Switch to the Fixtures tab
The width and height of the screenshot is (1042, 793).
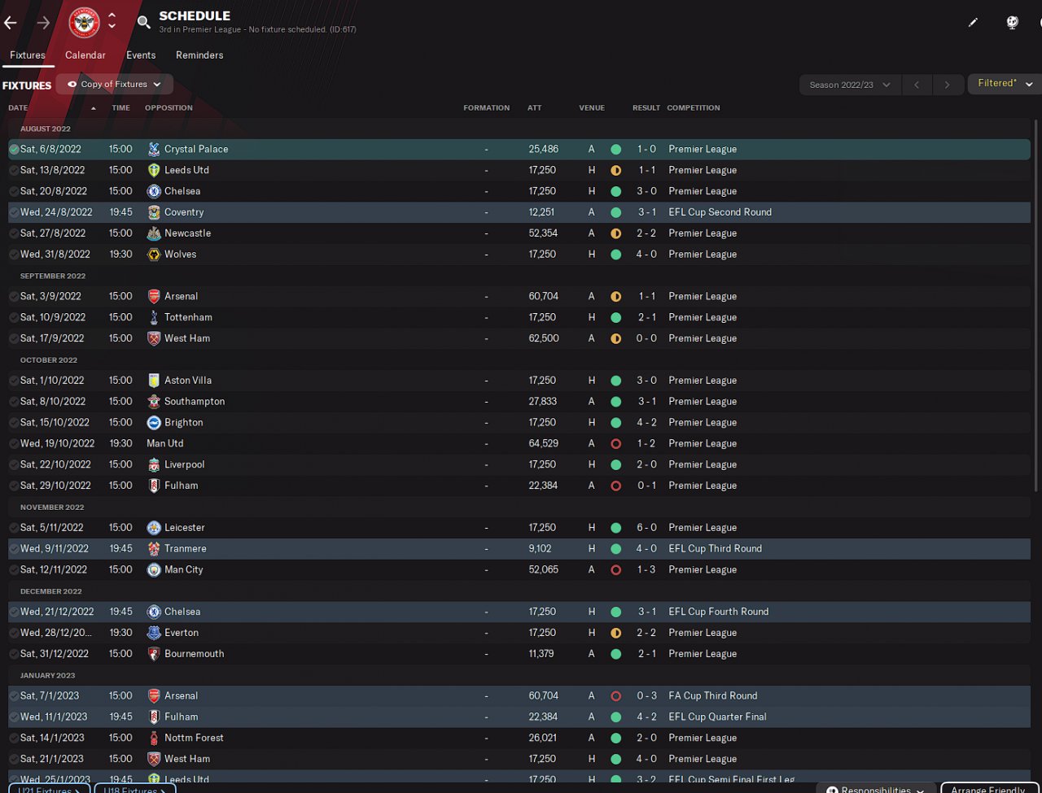[x=28, y=55]
